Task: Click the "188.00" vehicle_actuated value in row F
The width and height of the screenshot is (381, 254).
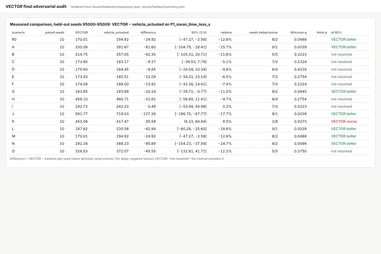Action: tap(123, 84)
